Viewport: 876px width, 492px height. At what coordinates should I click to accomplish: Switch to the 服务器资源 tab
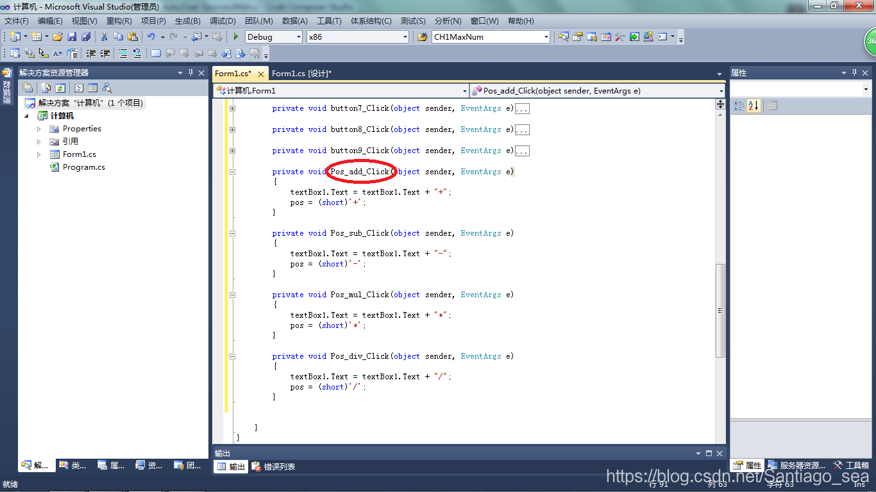click(x=796, y=466)
